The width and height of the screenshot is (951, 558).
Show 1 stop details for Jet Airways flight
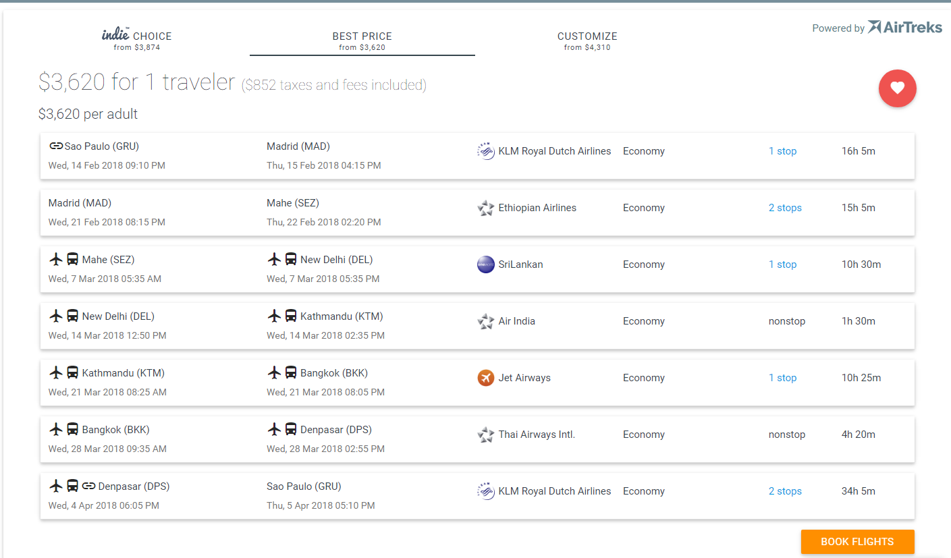782,378
